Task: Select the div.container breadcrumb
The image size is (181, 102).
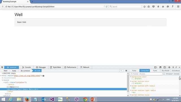Action: [x=25, y=71]
